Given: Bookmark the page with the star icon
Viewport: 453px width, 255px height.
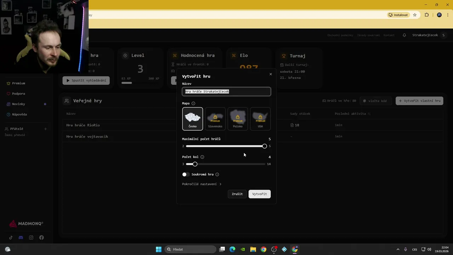Looking at the screenshot, I should (x=415, y=15).
